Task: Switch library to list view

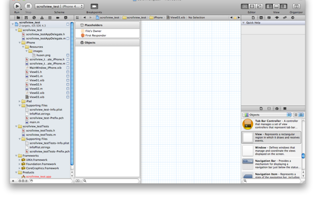Action: [301, 115]
